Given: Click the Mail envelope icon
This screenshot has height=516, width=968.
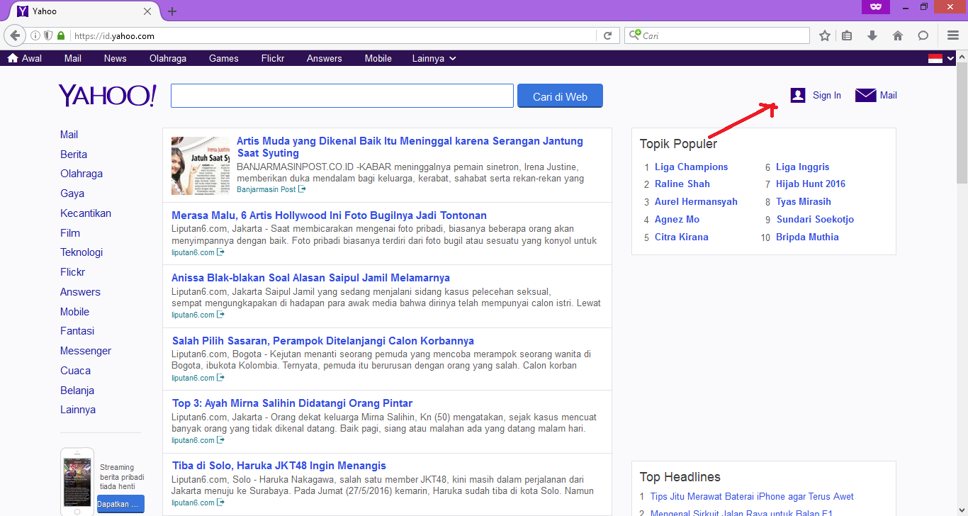Looking at the screenshot, I should (866, 95).
